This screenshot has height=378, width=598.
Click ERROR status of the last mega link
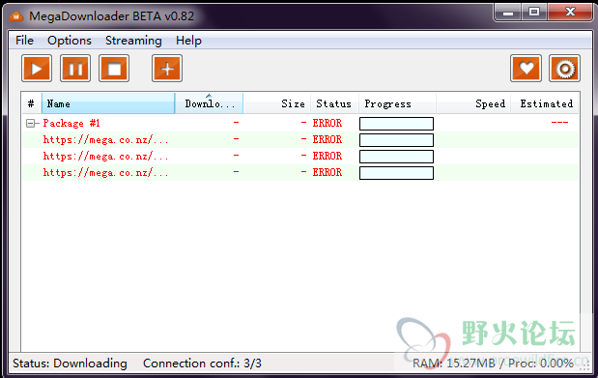(x=327, y=172)
